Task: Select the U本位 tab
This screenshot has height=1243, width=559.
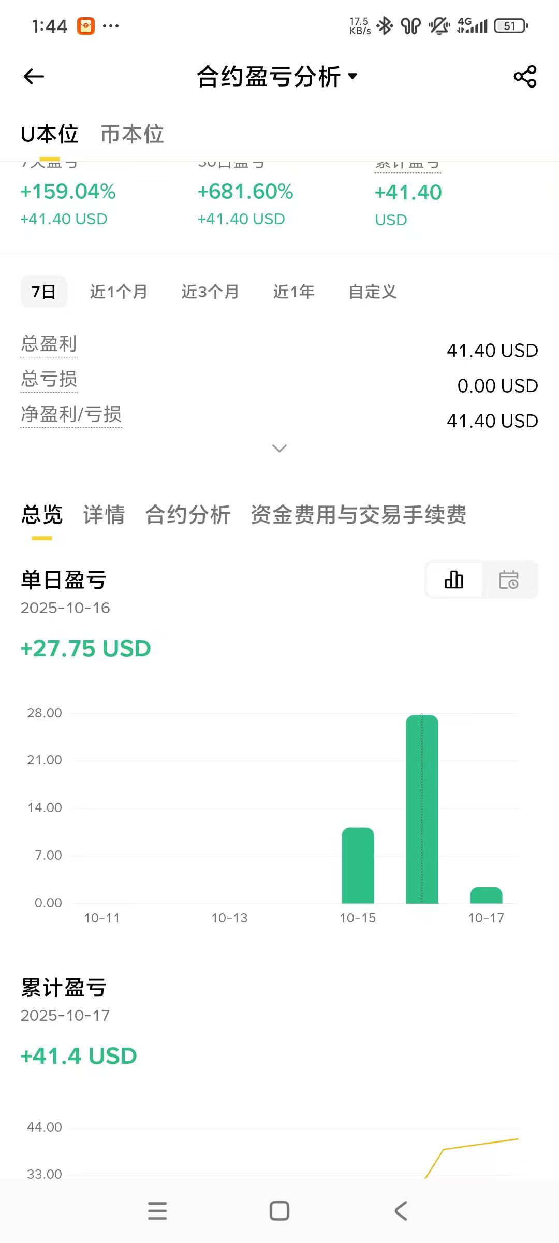Action: [49, 134]
